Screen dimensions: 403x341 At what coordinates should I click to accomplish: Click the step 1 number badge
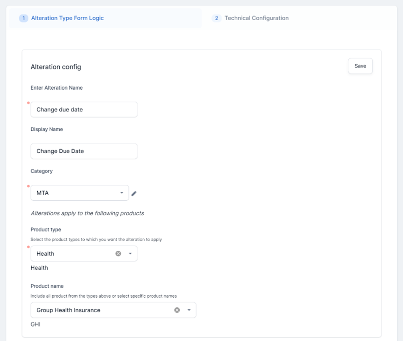[x=24, y=18]
